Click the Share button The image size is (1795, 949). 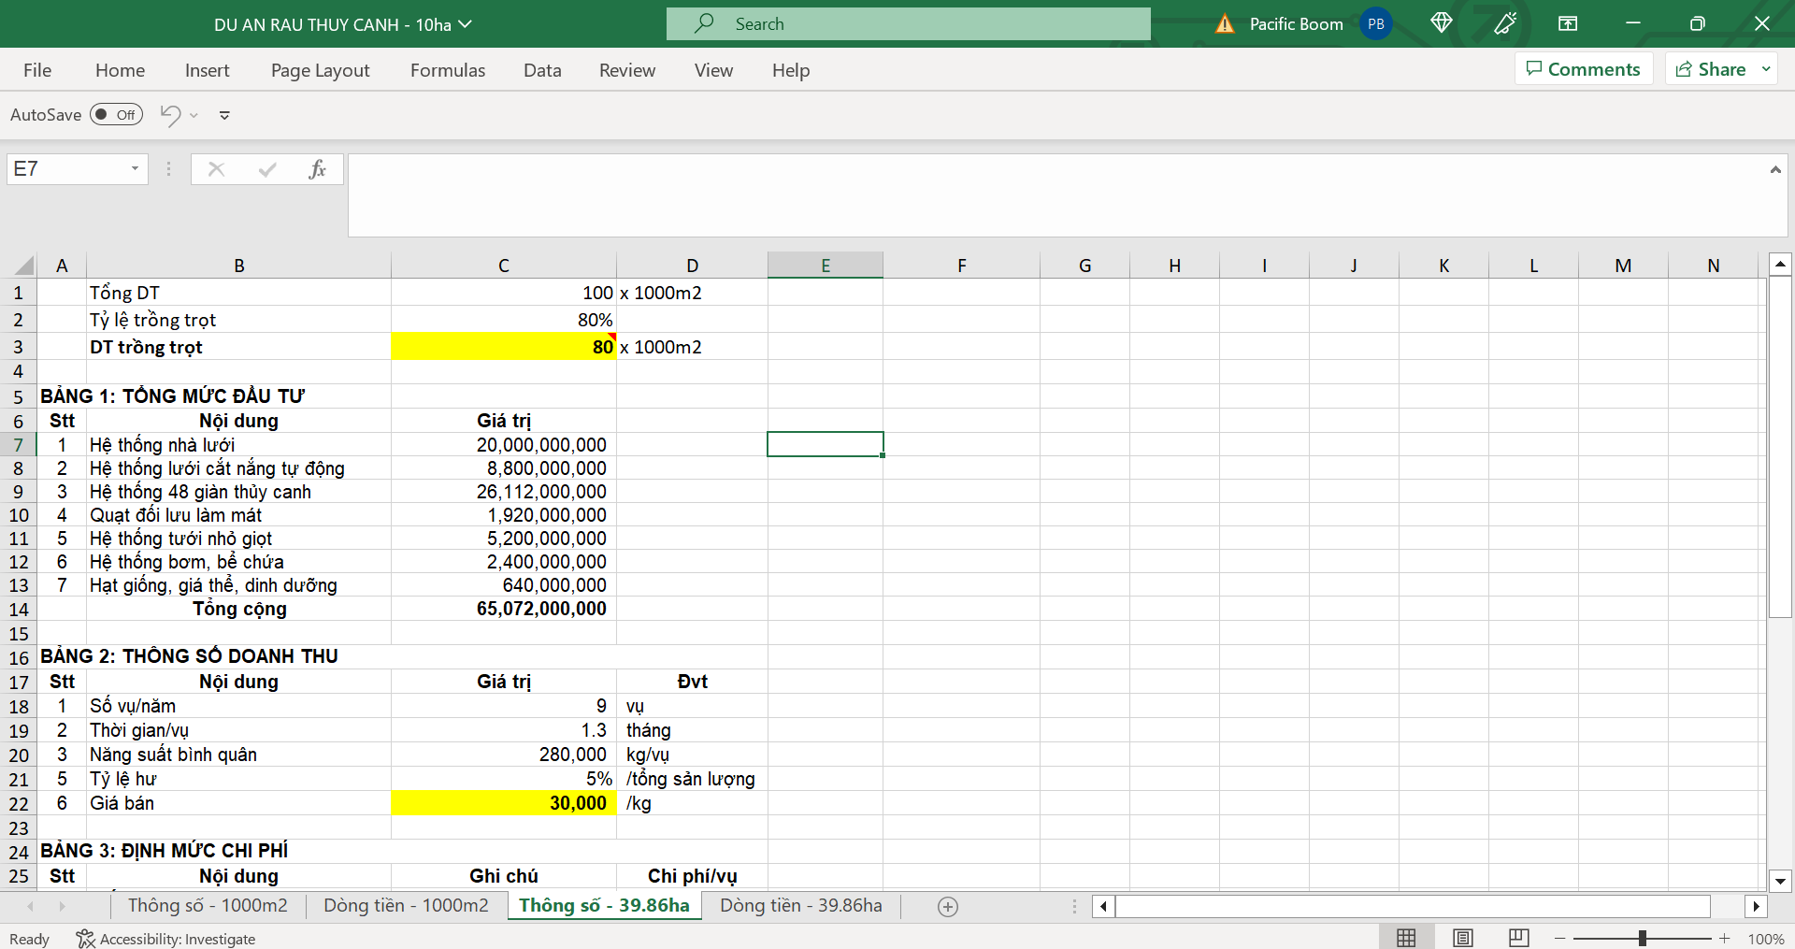pyautogui.click(x=1711, y=69)
